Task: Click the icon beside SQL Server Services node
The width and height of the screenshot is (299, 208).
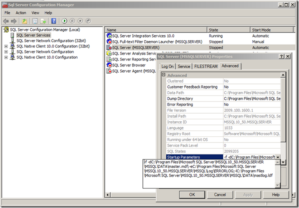Action: coord(12,35)
